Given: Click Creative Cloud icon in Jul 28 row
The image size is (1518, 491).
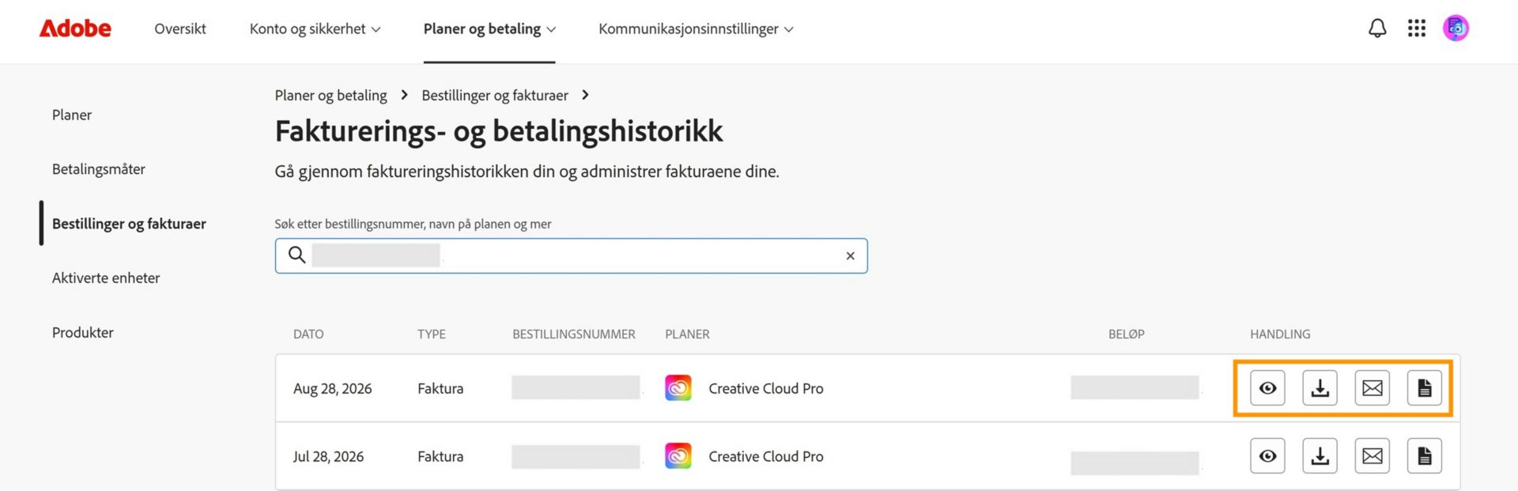Looking at the screenshot, I should click(x=678, y=456).
